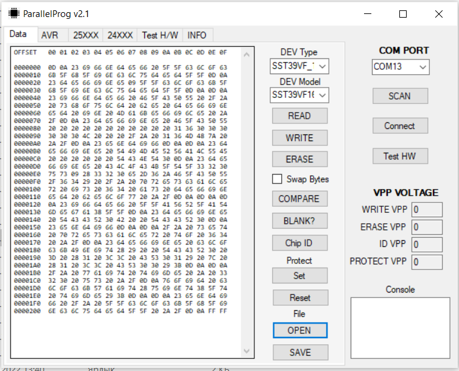Image resolution: width=459 pixels, height=371 pixels.
Task: Close the ParallelProg window
Action: point(438,14)
